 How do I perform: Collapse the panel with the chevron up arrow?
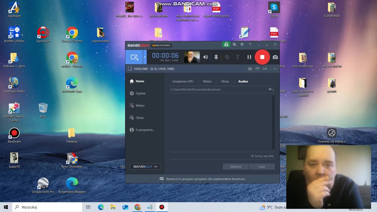pyautogui.click(x=275, y=69)
